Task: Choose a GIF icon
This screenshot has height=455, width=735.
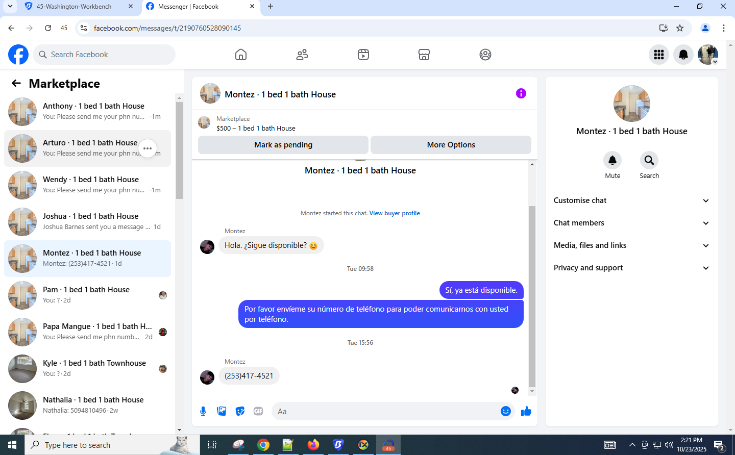Action: (x=258, y=411)
